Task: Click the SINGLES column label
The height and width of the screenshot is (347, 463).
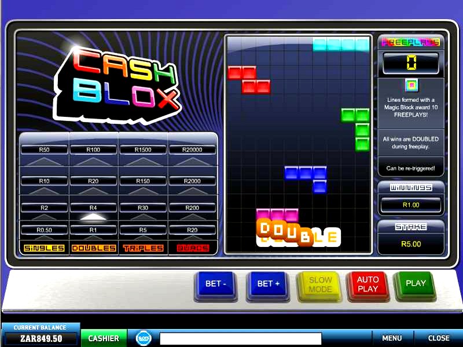Action: tap(44, 248)
